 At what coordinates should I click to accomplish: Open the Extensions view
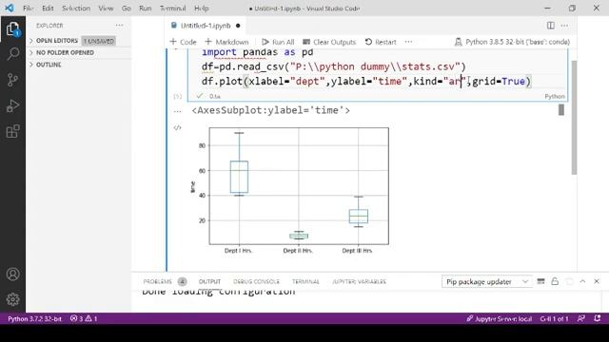tap(12, 131)
